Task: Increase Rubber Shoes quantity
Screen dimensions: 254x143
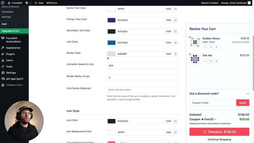Action: 216,47
